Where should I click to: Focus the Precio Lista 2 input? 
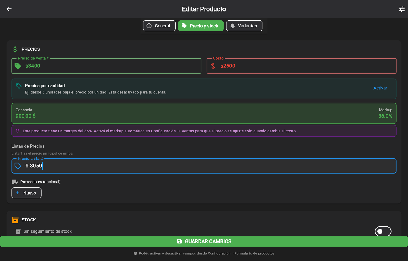click(x=204, y=166)
